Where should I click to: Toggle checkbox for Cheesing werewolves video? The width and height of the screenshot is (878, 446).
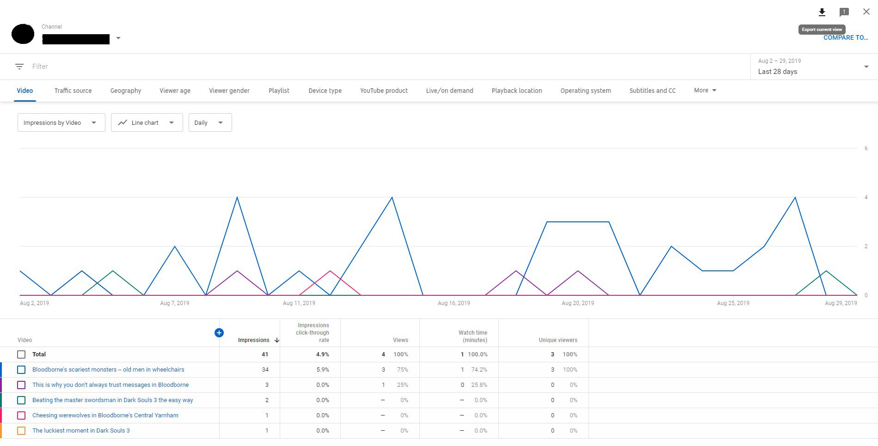tap(21, 415)
